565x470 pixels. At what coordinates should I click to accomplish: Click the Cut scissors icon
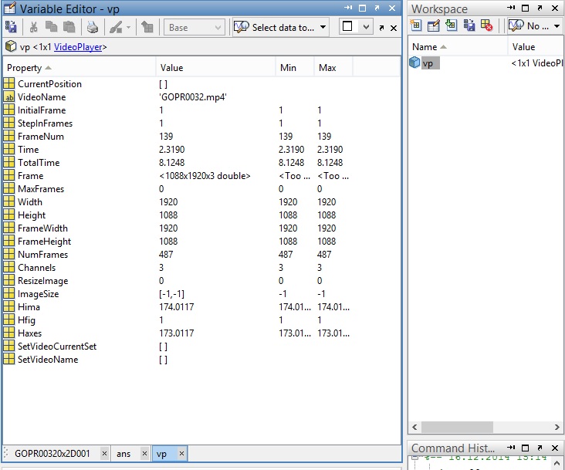pyautogui.click(x=34, y=28)
